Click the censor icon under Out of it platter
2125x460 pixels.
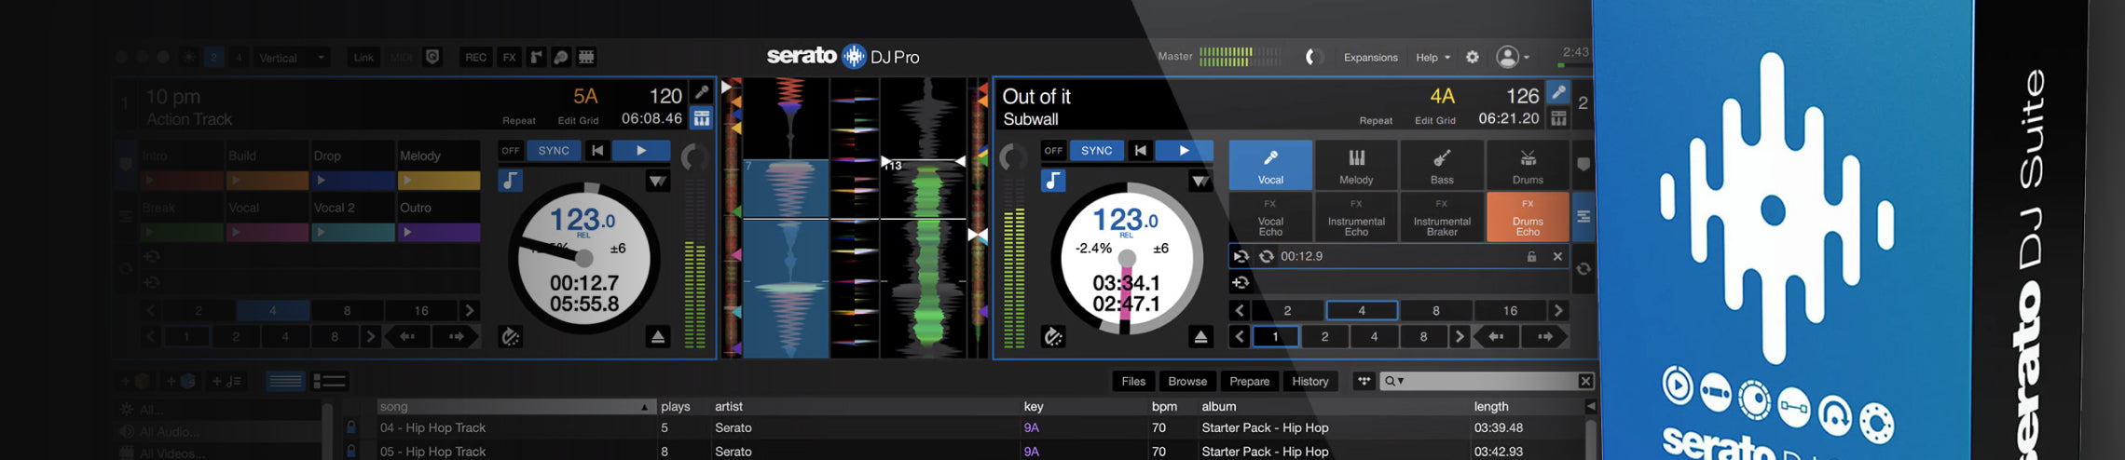[1053, 337]
